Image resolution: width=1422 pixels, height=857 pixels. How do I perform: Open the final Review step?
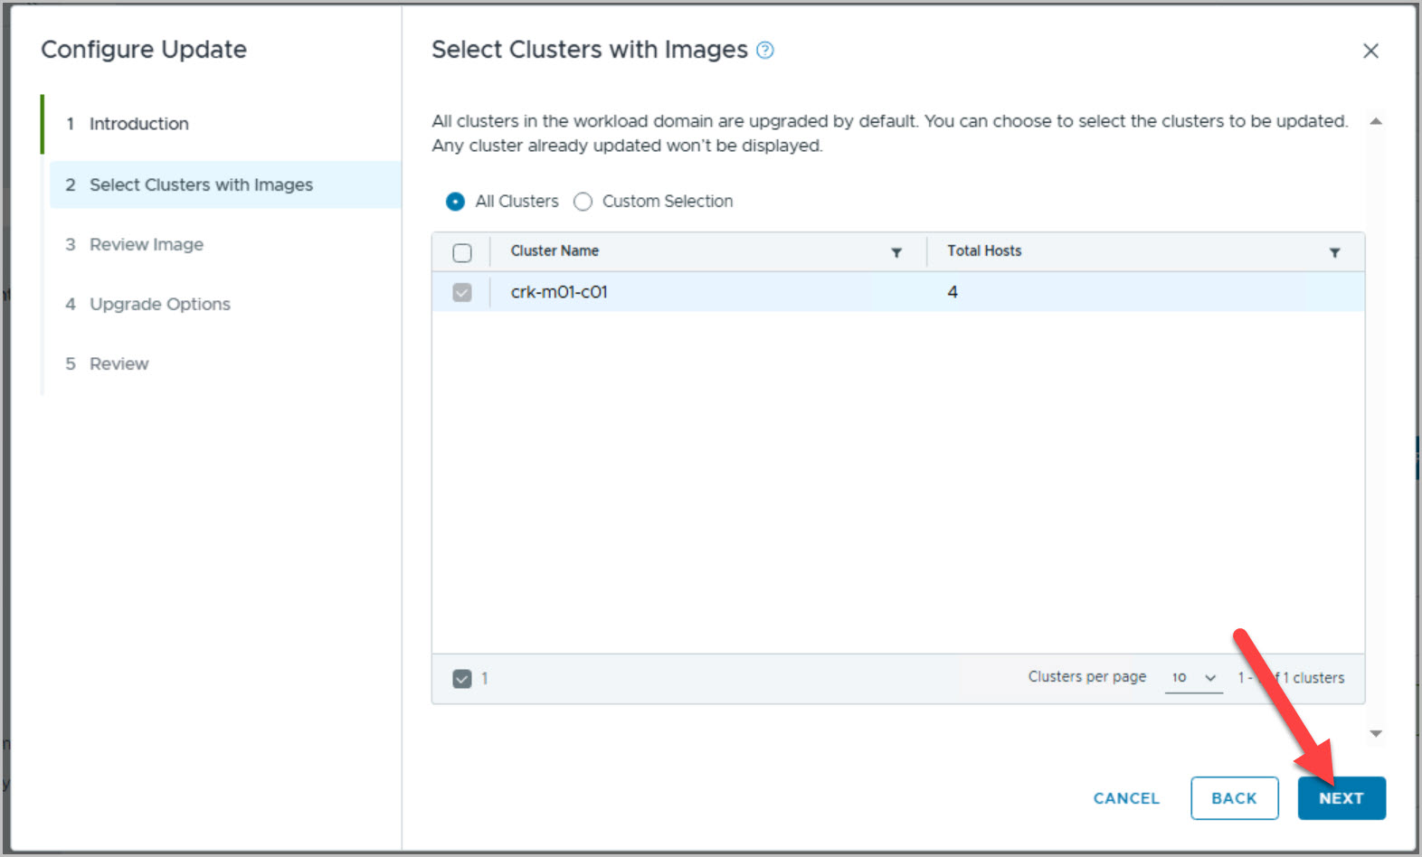pyautogui.click(x=118, y=364)
